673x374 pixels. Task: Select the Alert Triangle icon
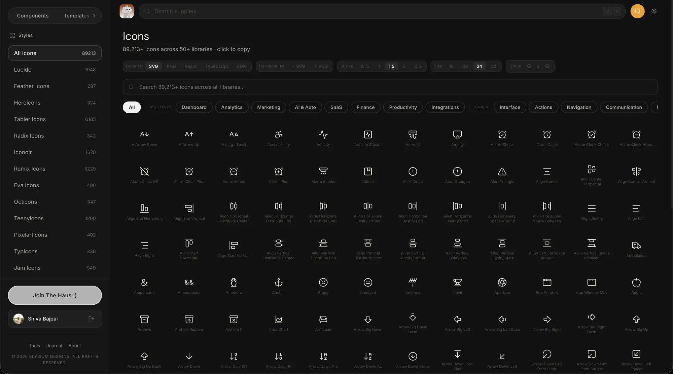(502, 172)
